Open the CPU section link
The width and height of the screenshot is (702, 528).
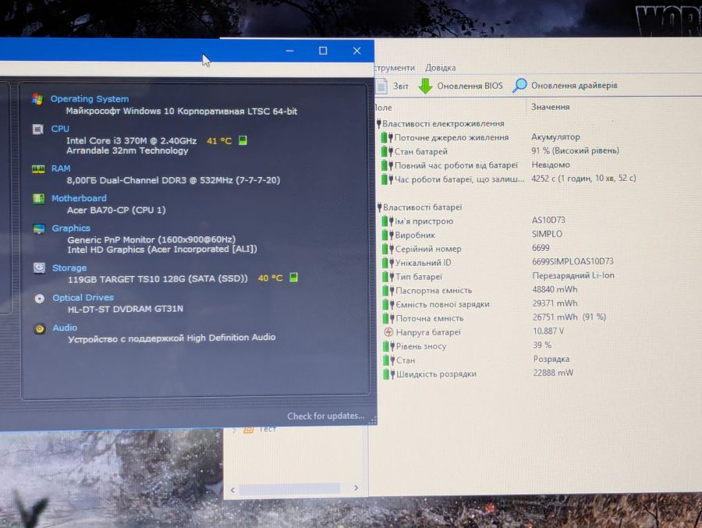tap(60, 129)
